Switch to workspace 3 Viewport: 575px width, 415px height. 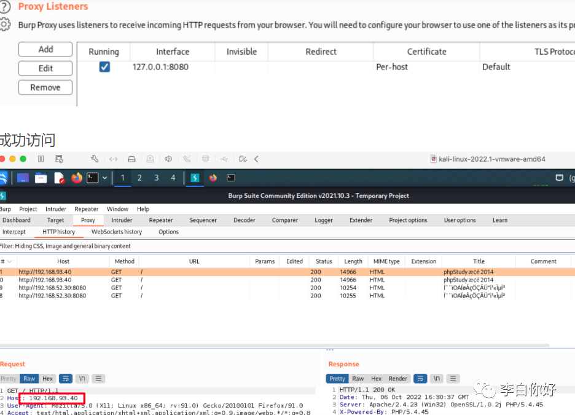pyautogui.click(x=156, y=178)
